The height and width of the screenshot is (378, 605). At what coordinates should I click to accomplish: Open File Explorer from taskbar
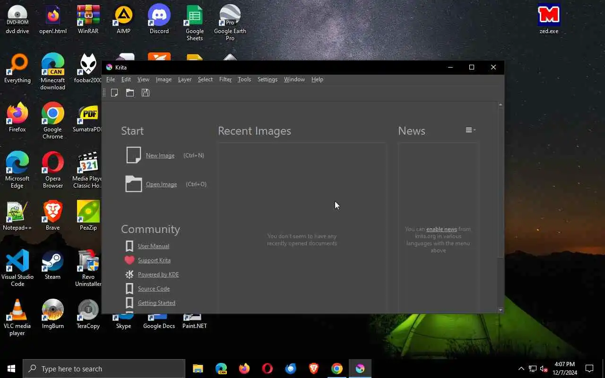point(198,369)
